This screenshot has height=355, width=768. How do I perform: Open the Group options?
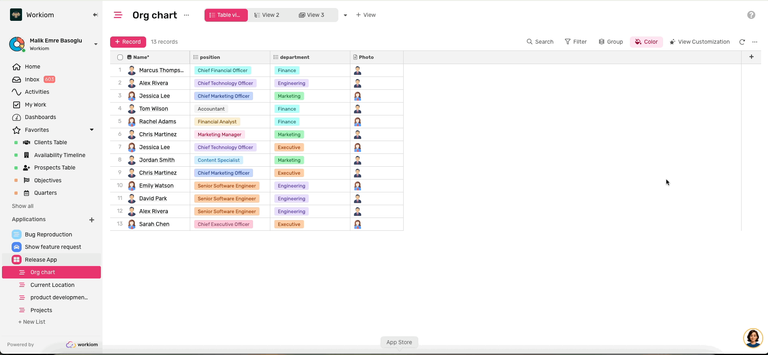tap(611, 42)
